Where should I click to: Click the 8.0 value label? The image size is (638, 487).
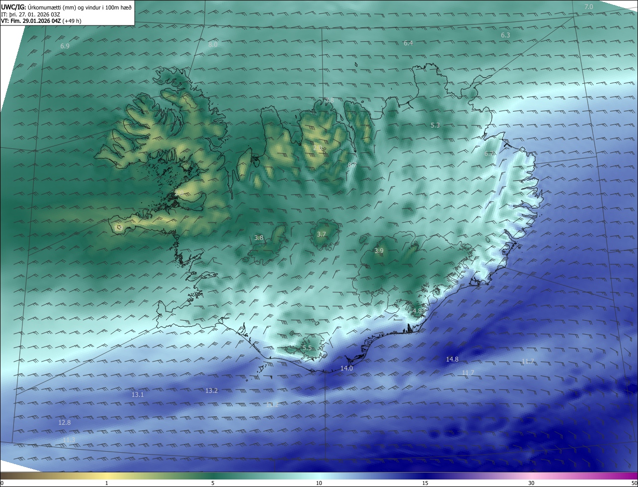tap(213, 44)
